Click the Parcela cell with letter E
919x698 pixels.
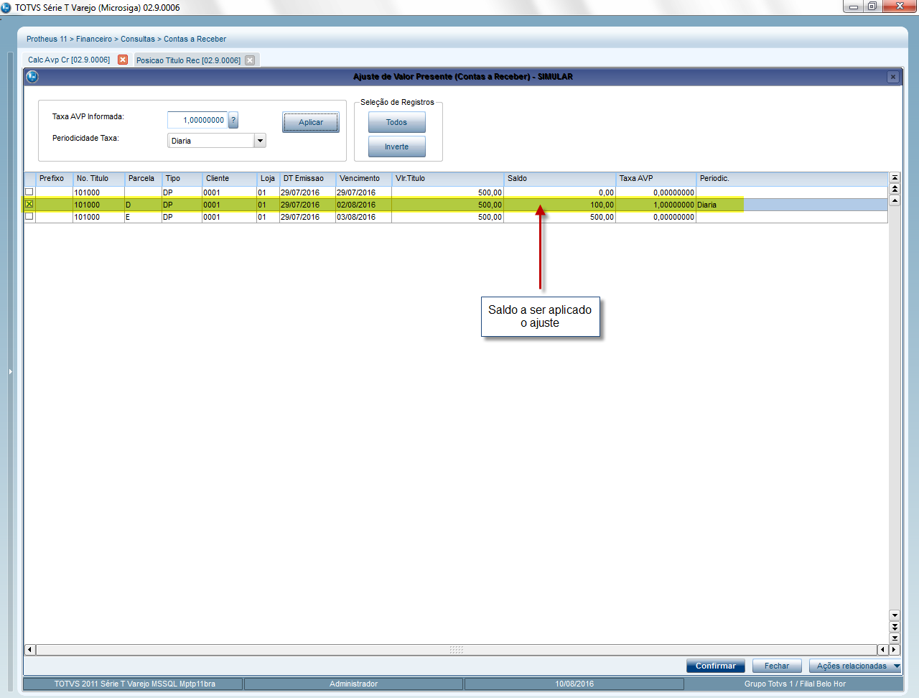[143, 217]
